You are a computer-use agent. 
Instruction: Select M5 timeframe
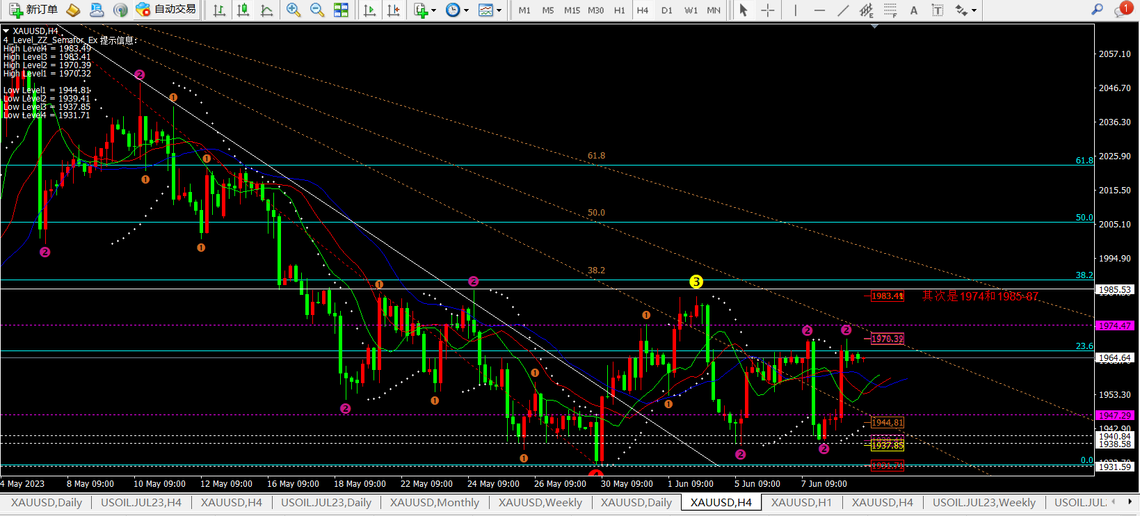(x=548, y=10)
